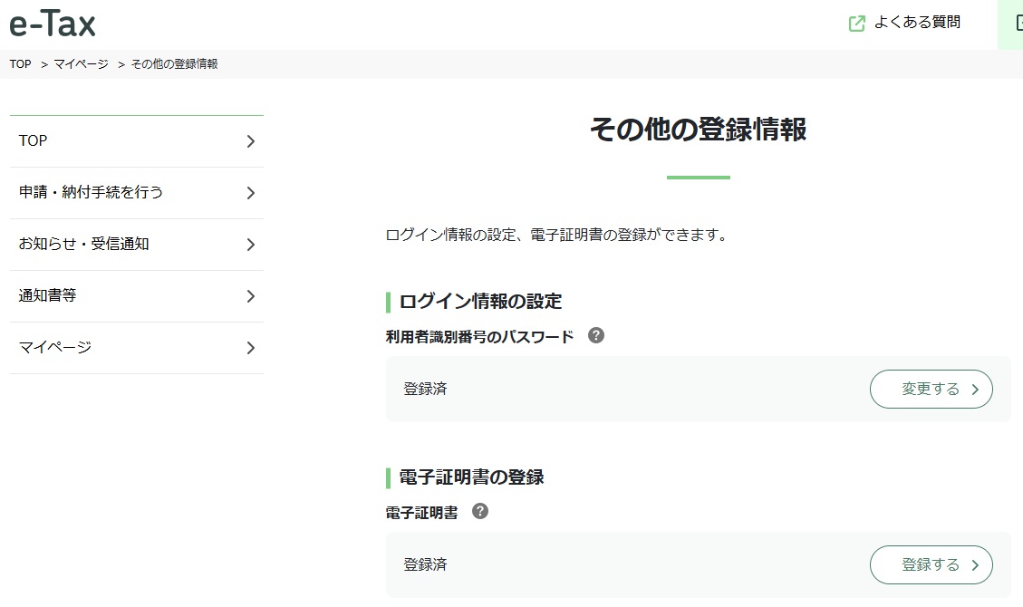Click the arrow inside the 変更する button
Image resolution: width=1023 pixels, height=607 pixels.
[975, 390]
